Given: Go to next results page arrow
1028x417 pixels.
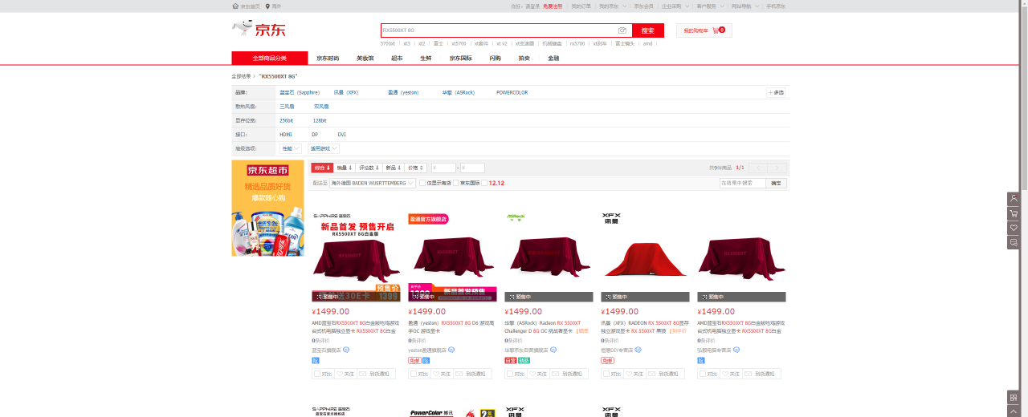Looking at the screenshot, I should coord(777,168).
